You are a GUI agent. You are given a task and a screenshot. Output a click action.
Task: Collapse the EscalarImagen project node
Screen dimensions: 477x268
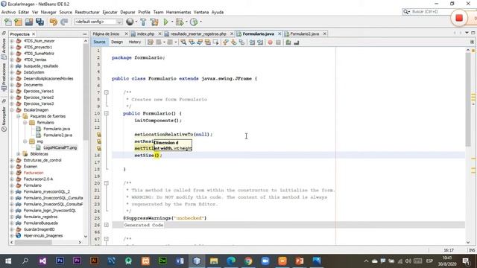[x=12, y=110]
